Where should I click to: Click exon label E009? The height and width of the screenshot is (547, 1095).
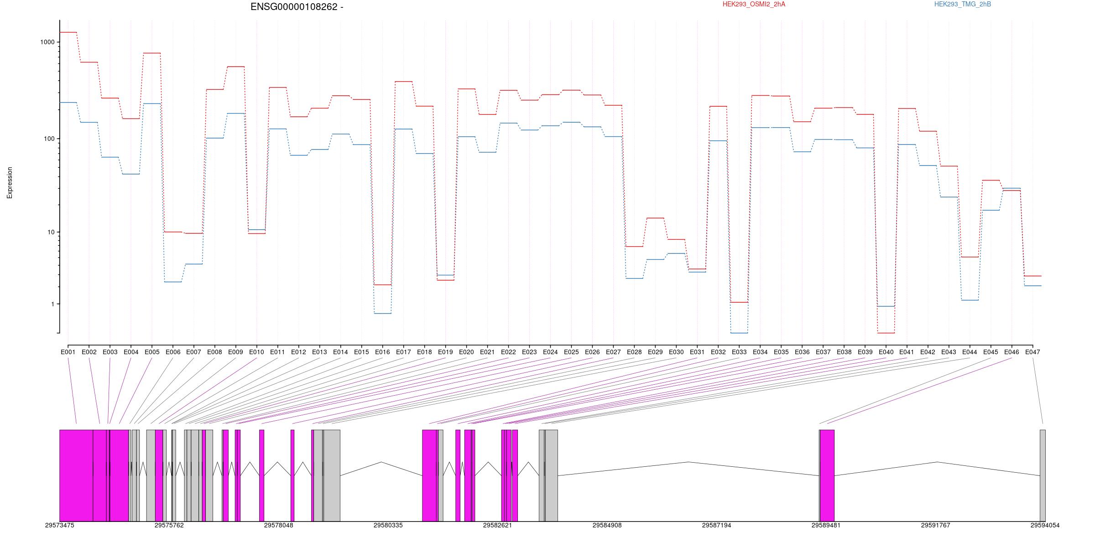coord(236,352)
